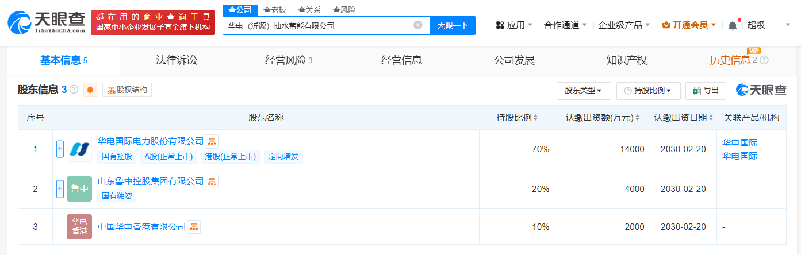801x255 pixels.
Task: Click the 国有独资 tag
Action: (117, 196)
